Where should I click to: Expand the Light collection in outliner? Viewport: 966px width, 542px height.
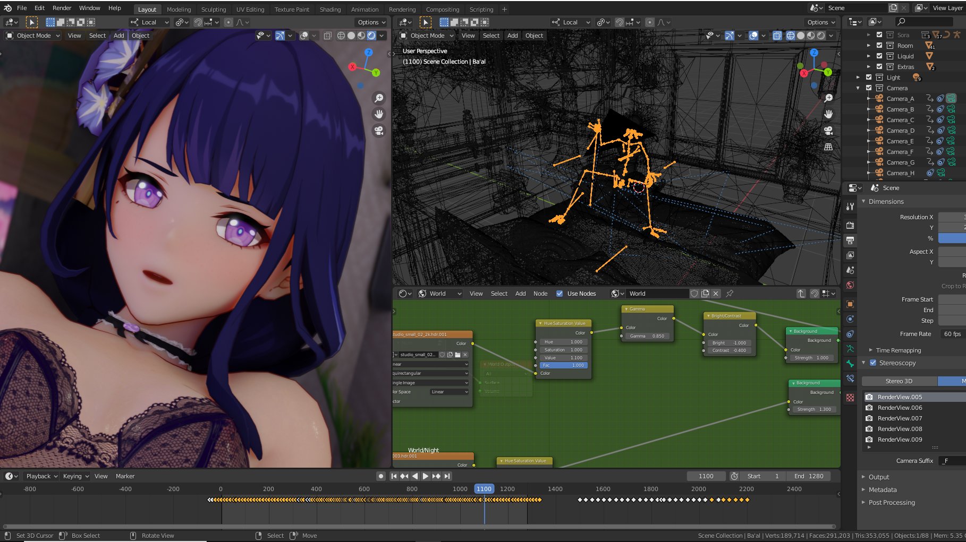[858, 78]
